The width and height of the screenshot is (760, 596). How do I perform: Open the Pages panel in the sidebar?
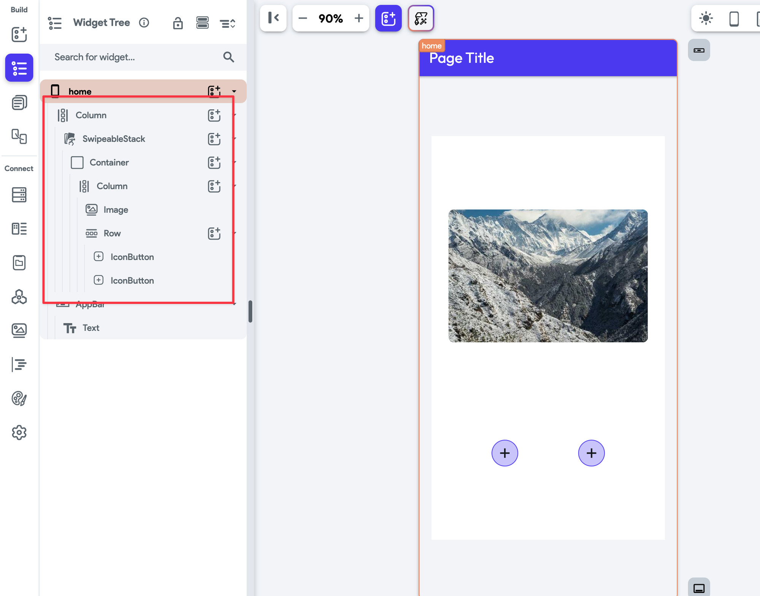[x=19, y=102]
